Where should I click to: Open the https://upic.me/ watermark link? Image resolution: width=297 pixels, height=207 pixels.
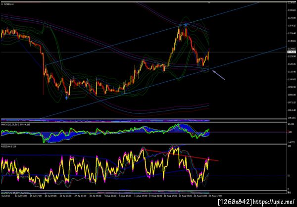[274, 201]
